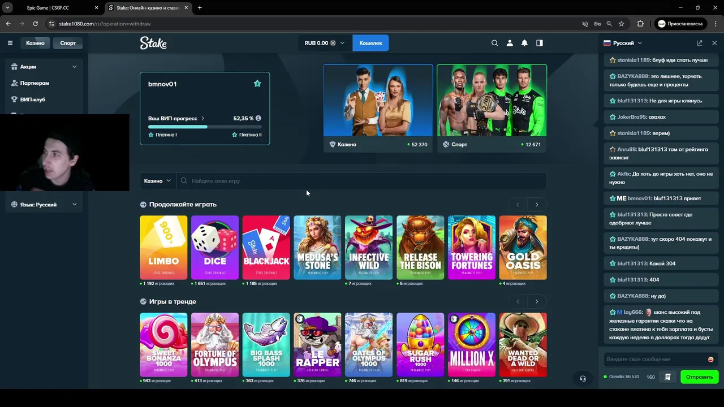Viewport: 724px width, 407px height.
Task: Open the notifications bell icon
Action: click(x=524, y=43)
